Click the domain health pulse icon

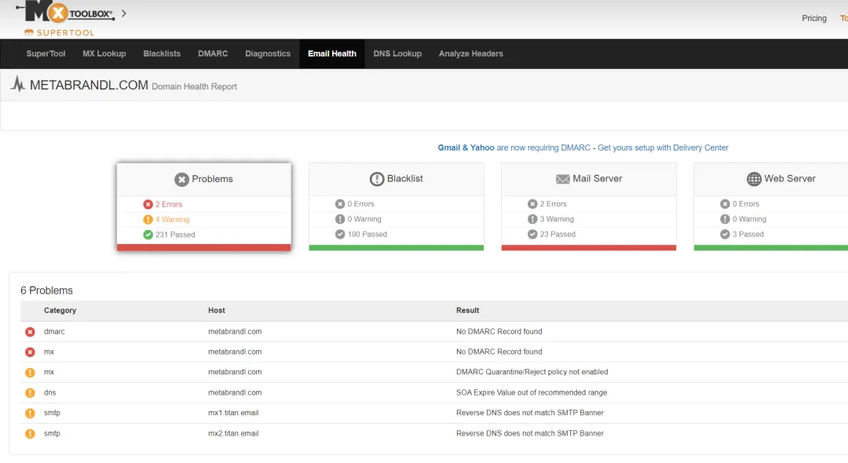coord(18,85)
